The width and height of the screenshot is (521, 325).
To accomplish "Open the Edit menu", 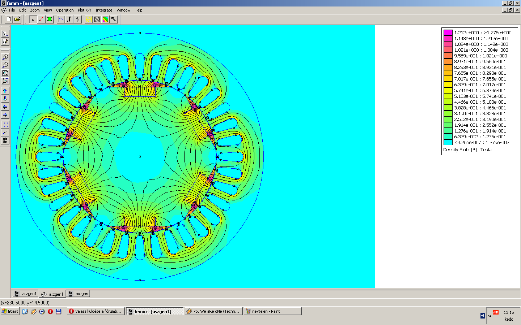I will click(22, 10).
